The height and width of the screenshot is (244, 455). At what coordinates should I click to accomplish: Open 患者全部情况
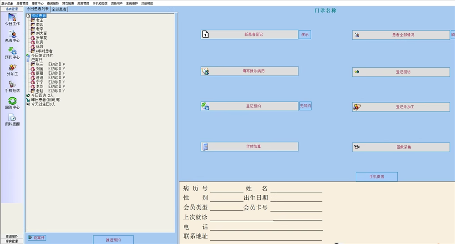coord(401,35)
